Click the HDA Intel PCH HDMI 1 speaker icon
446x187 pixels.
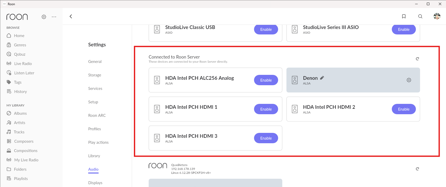click(157, 109)
